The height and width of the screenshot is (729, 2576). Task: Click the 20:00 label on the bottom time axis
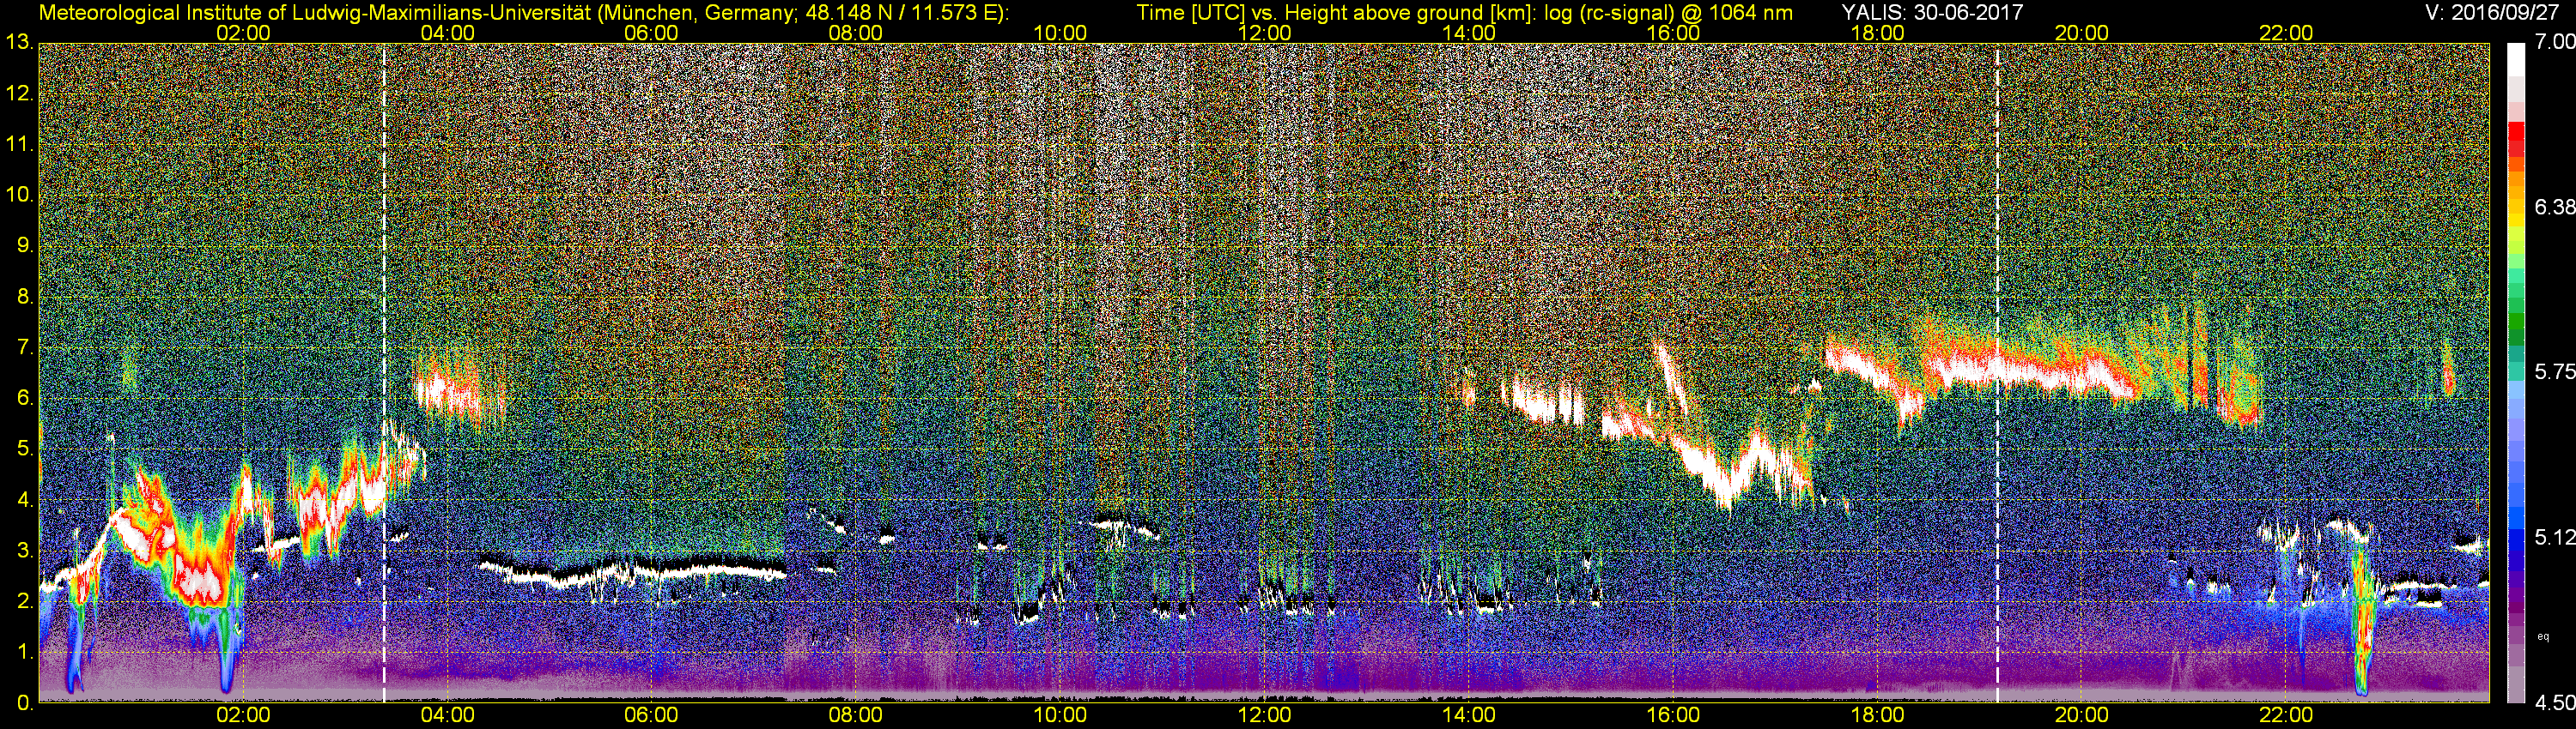(x=2082, y=716)
